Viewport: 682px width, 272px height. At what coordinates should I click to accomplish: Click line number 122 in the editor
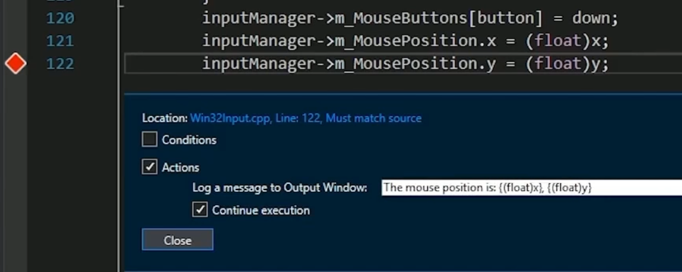(60, 64)
